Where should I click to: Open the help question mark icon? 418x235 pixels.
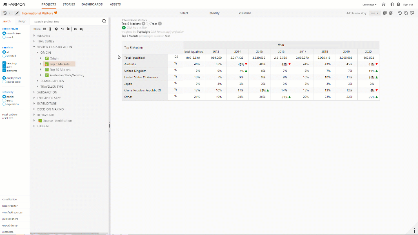click(x=398, y=4)
